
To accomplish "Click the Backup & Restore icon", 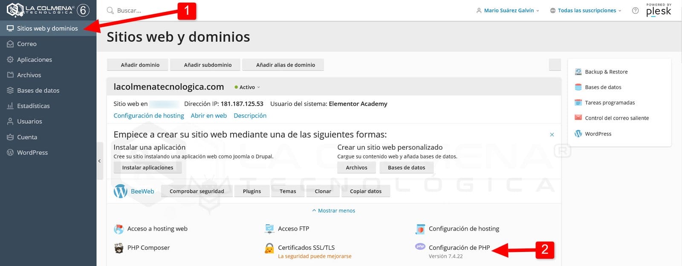I will click(578, 72).
